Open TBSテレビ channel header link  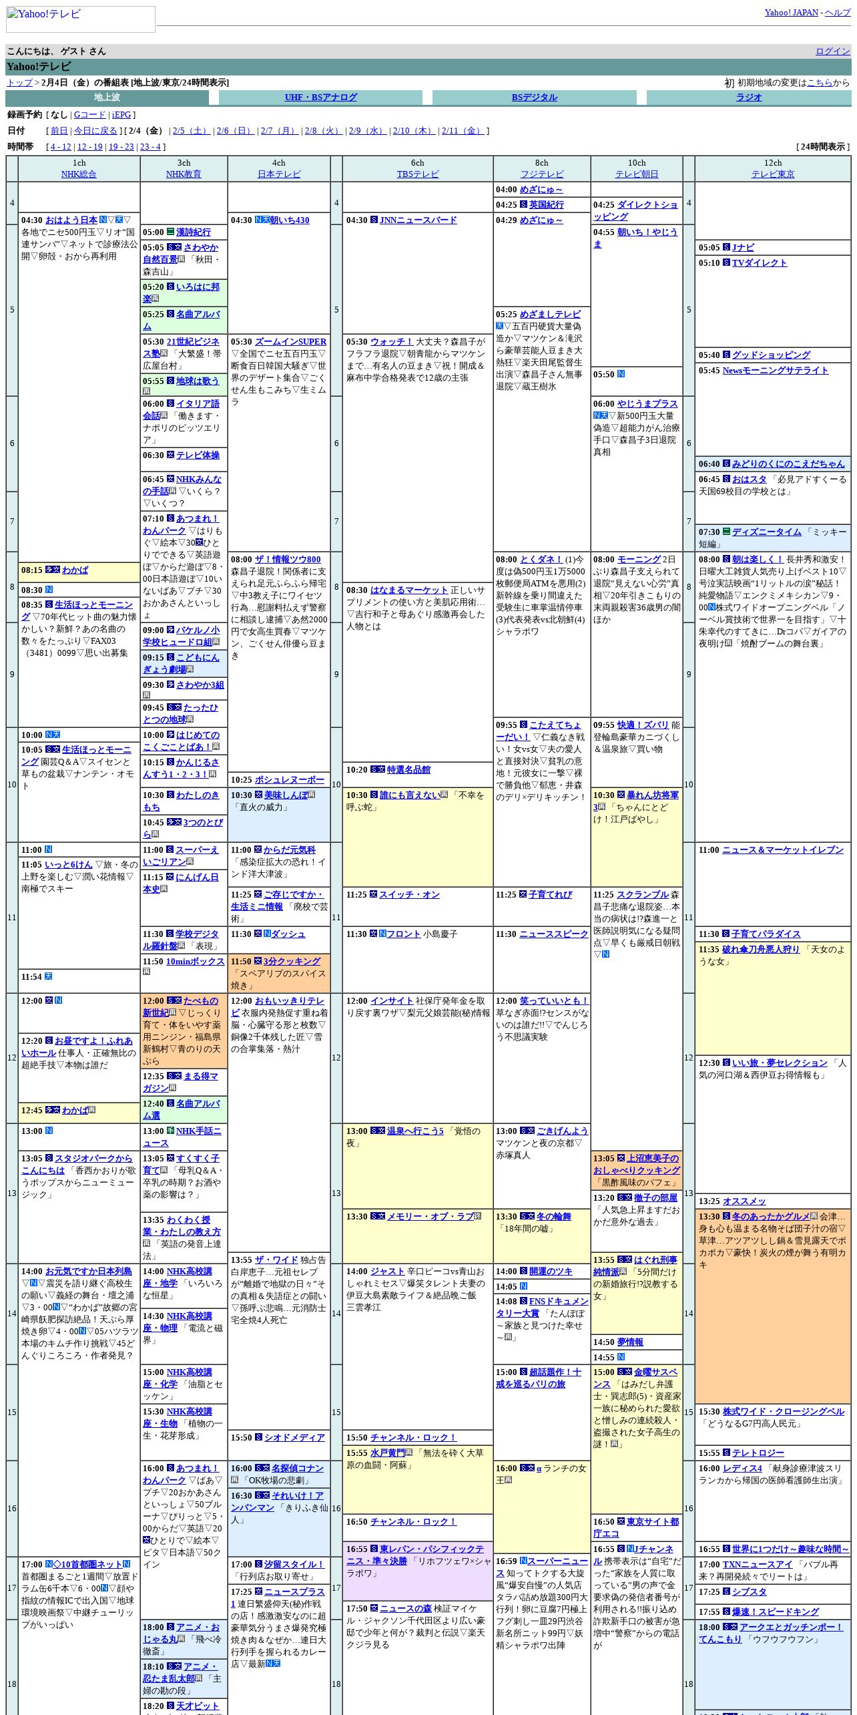click(x=418, y=174)
